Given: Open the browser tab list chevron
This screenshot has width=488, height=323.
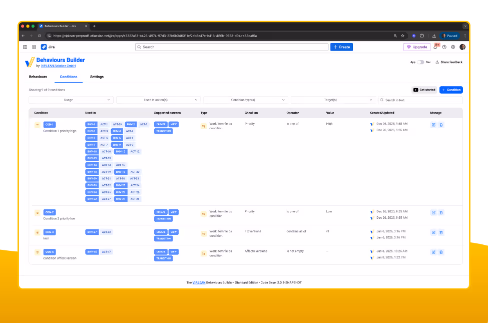Looking at the screenshot, I should 465,26.
